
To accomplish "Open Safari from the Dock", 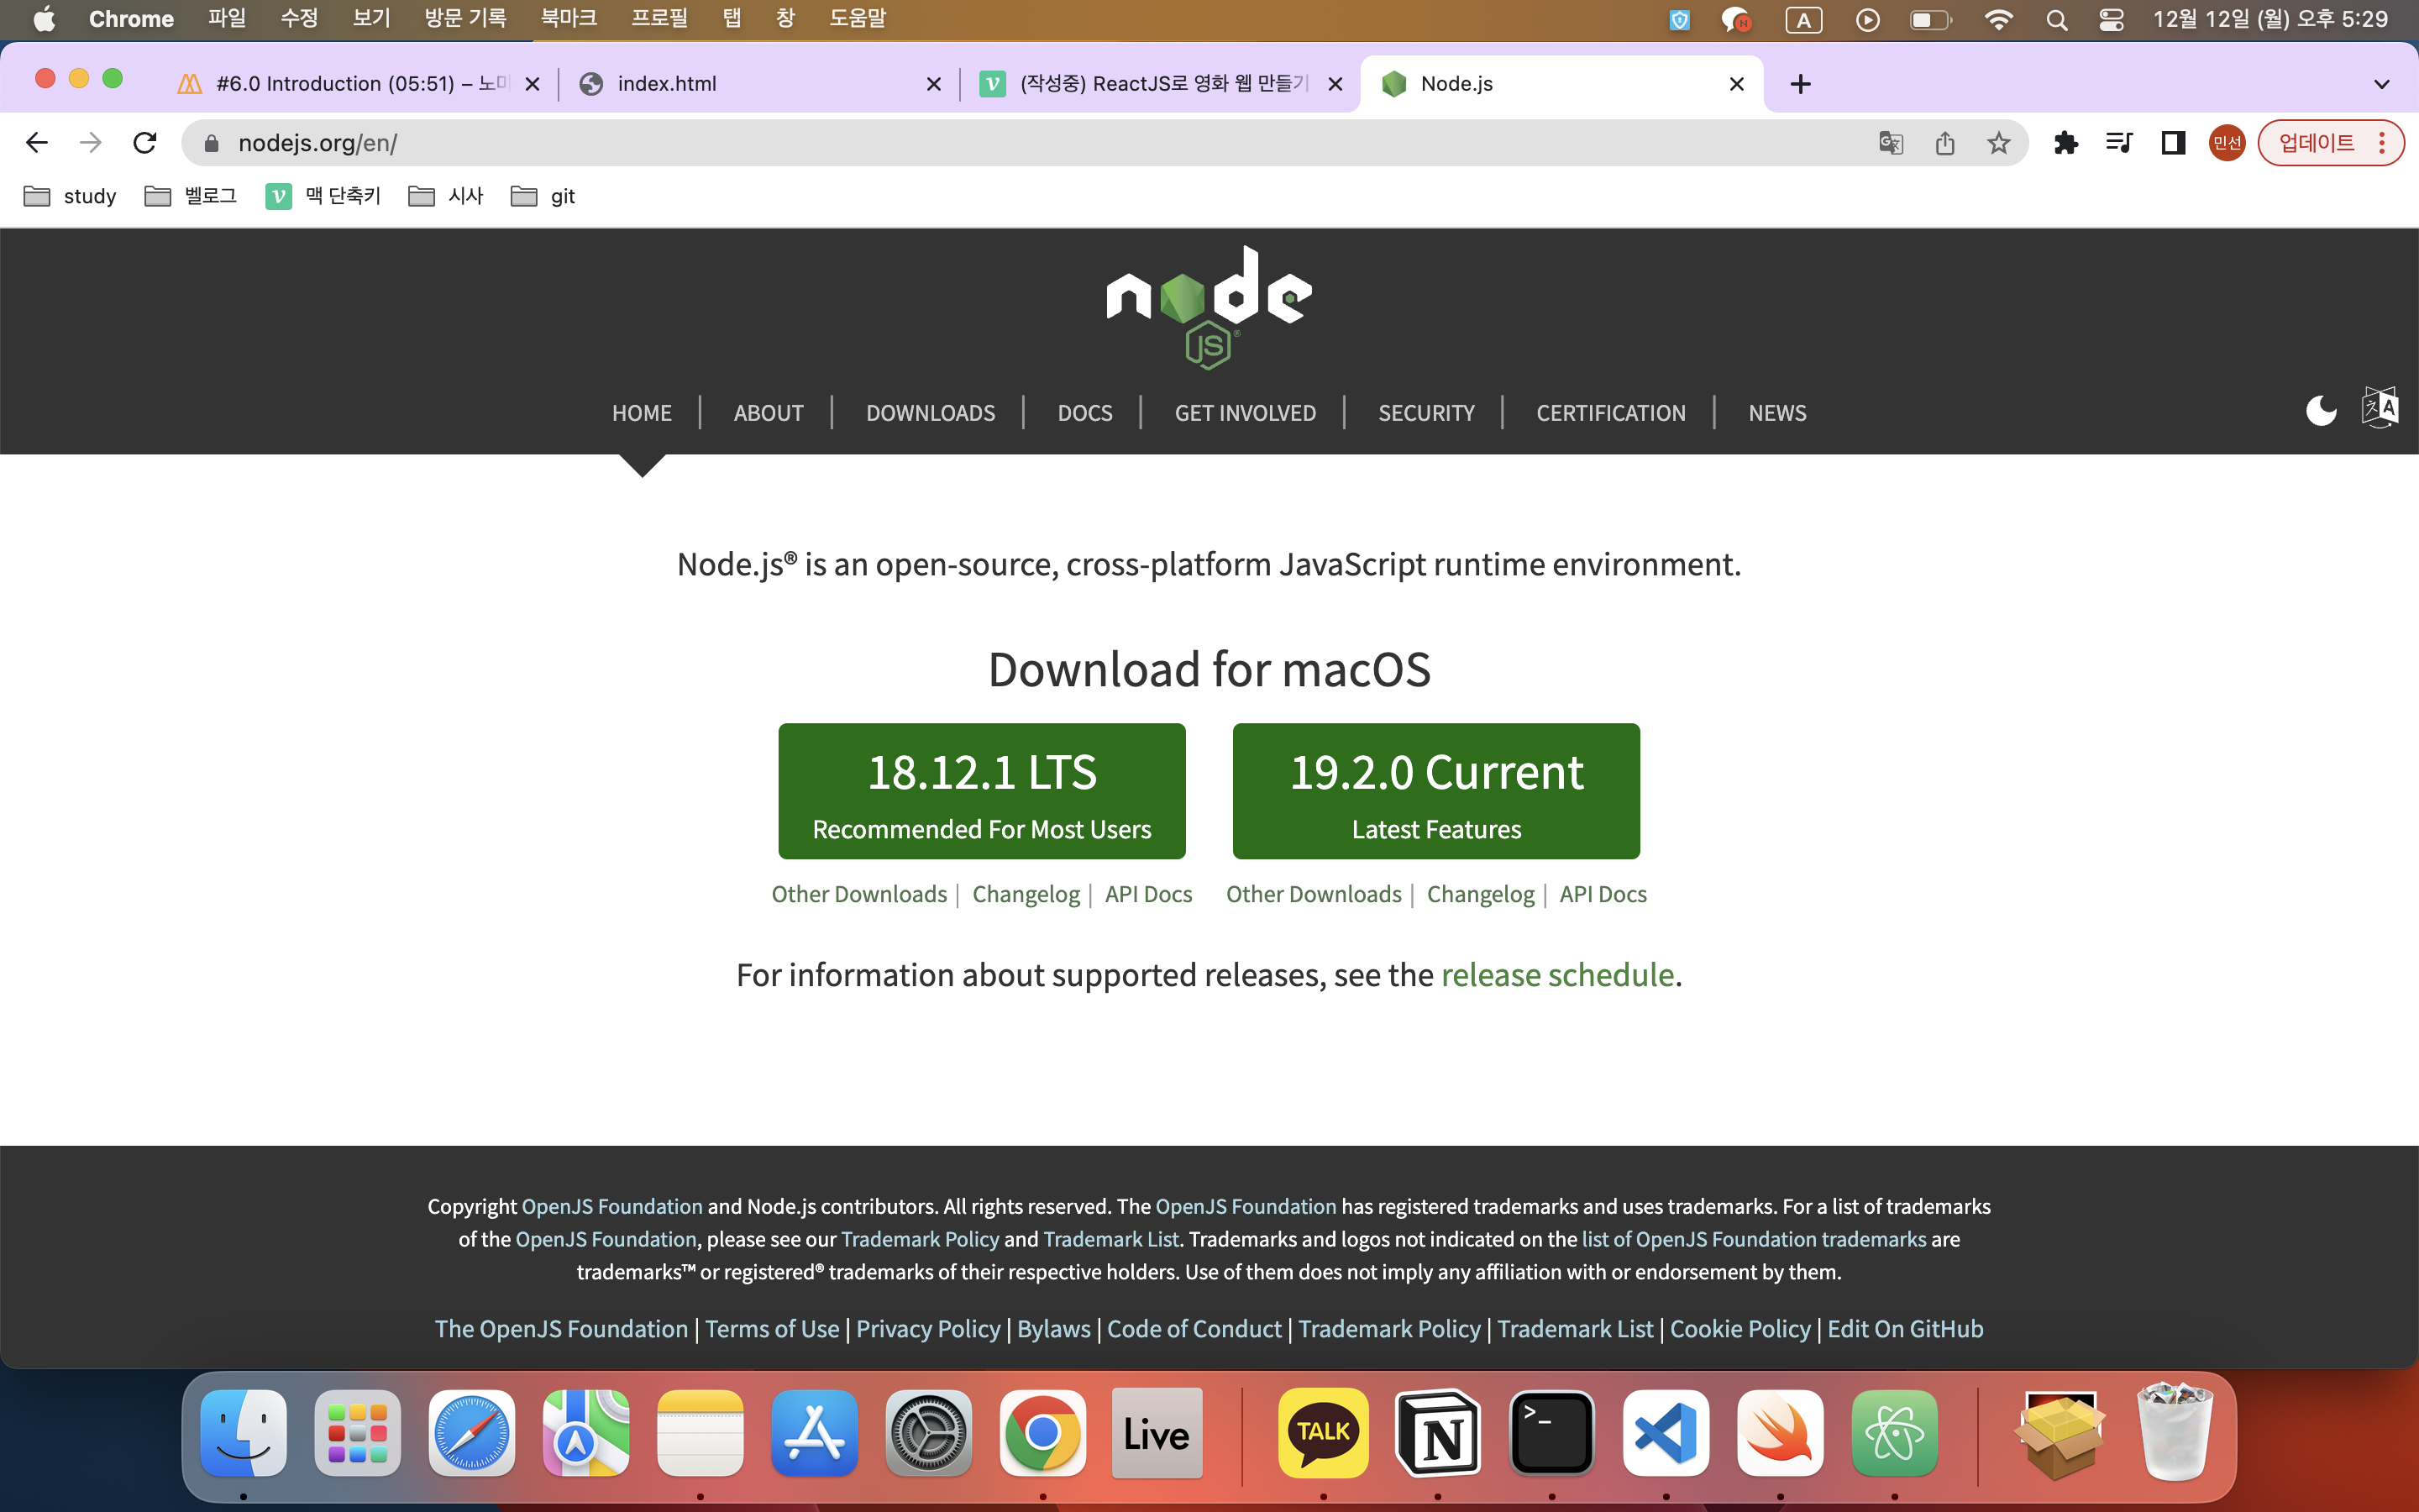I will (x=471, y=1433).
